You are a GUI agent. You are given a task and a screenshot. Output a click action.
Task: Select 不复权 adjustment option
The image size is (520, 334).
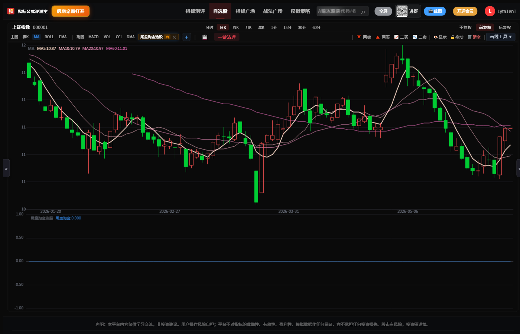(465, 27)
